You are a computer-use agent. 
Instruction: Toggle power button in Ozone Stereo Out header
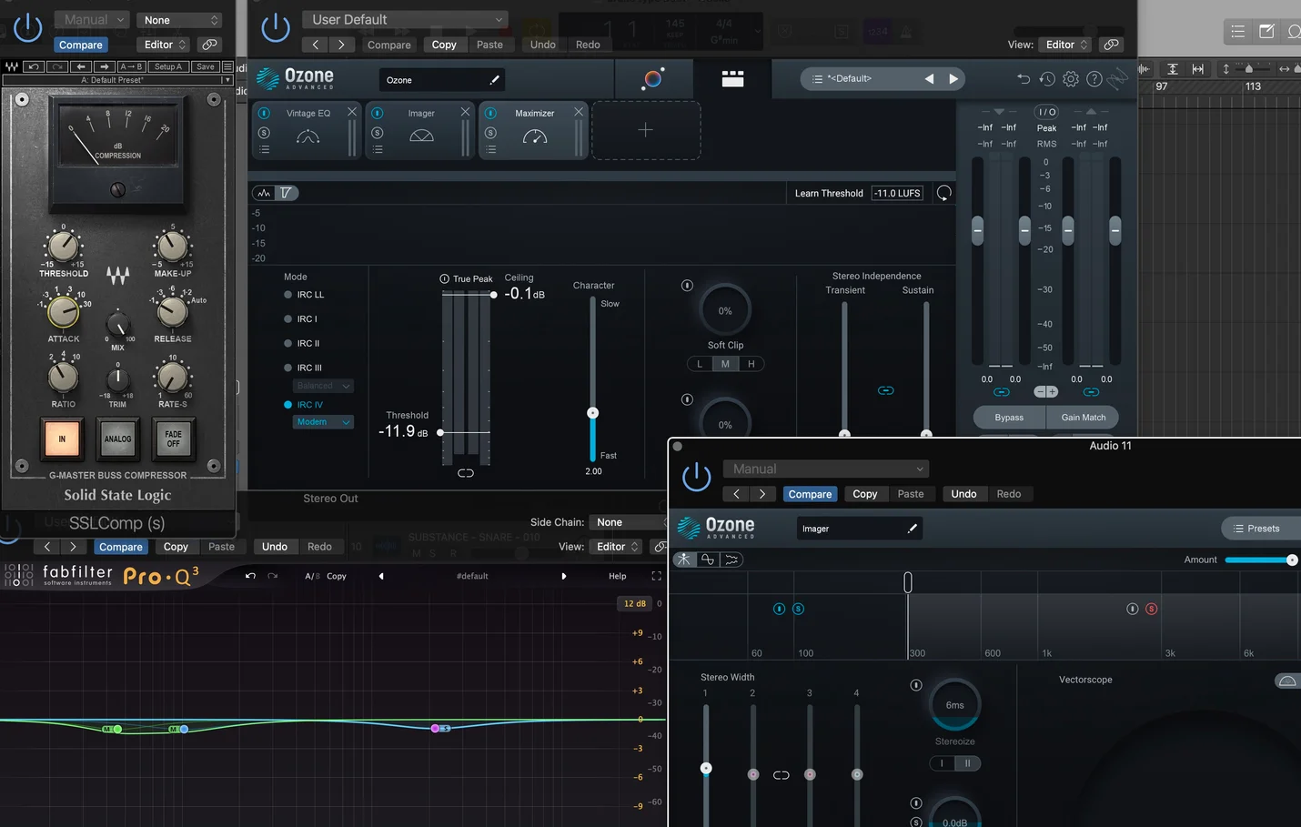pos(275,28)
